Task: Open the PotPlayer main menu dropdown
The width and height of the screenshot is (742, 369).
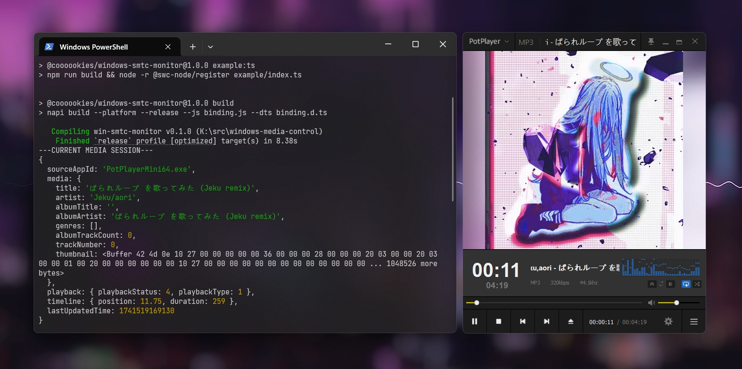Action: click(x=489, y=42)
